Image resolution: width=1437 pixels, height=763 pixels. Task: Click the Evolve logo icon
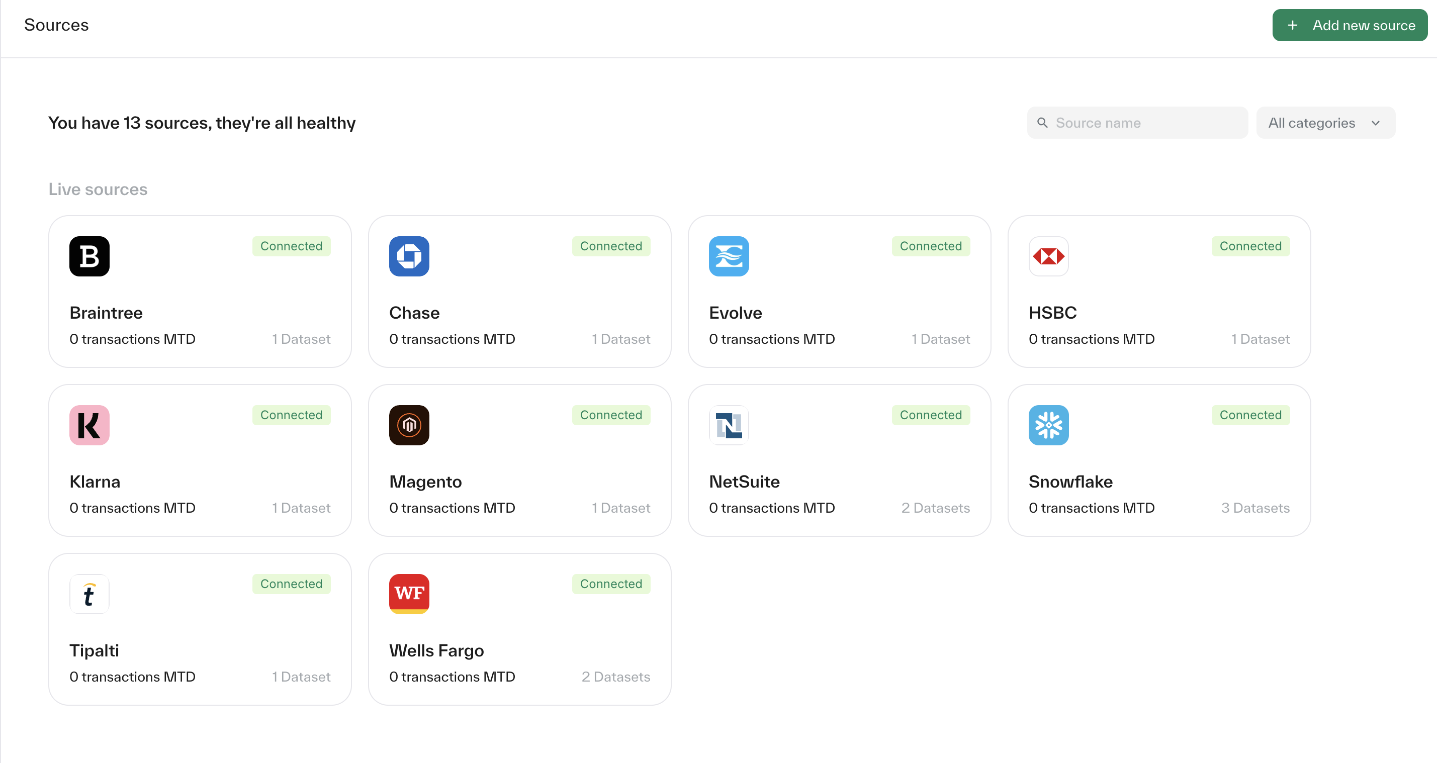pyautogui.click(x=729, y=256)
